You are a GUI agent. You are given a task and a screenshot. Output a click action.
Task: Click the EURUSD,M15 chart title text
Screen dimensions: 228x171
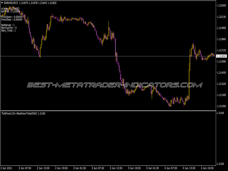tap(11, 3)
